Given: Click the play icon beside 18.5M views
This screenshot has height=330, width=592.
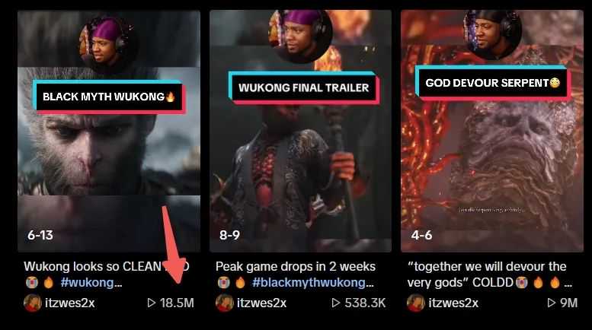Looking at the screenshot, I should [x=152, y=303].
